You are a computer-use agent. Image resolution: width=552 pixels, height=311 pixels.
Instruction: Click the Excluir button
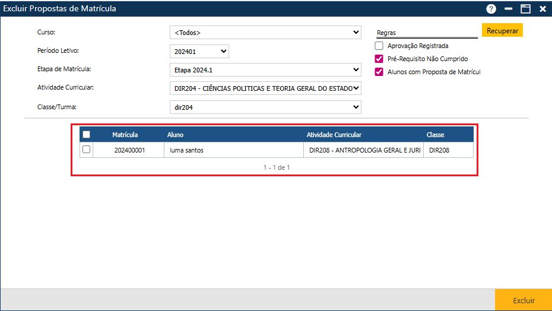524,300
